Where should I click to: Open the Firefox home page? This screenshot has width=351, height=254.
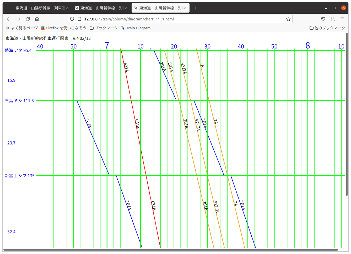pos(37,19)
